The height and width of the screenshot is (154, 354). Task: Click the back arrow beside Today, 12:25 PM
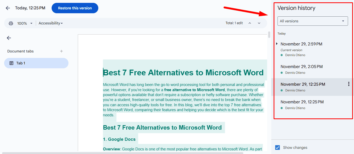8,8
